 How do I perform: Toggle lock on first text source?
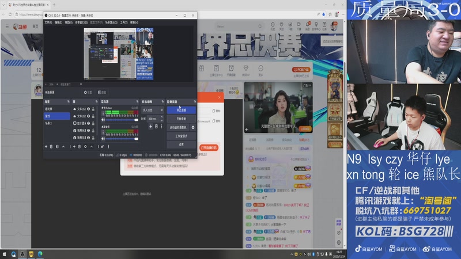(93, 109)
